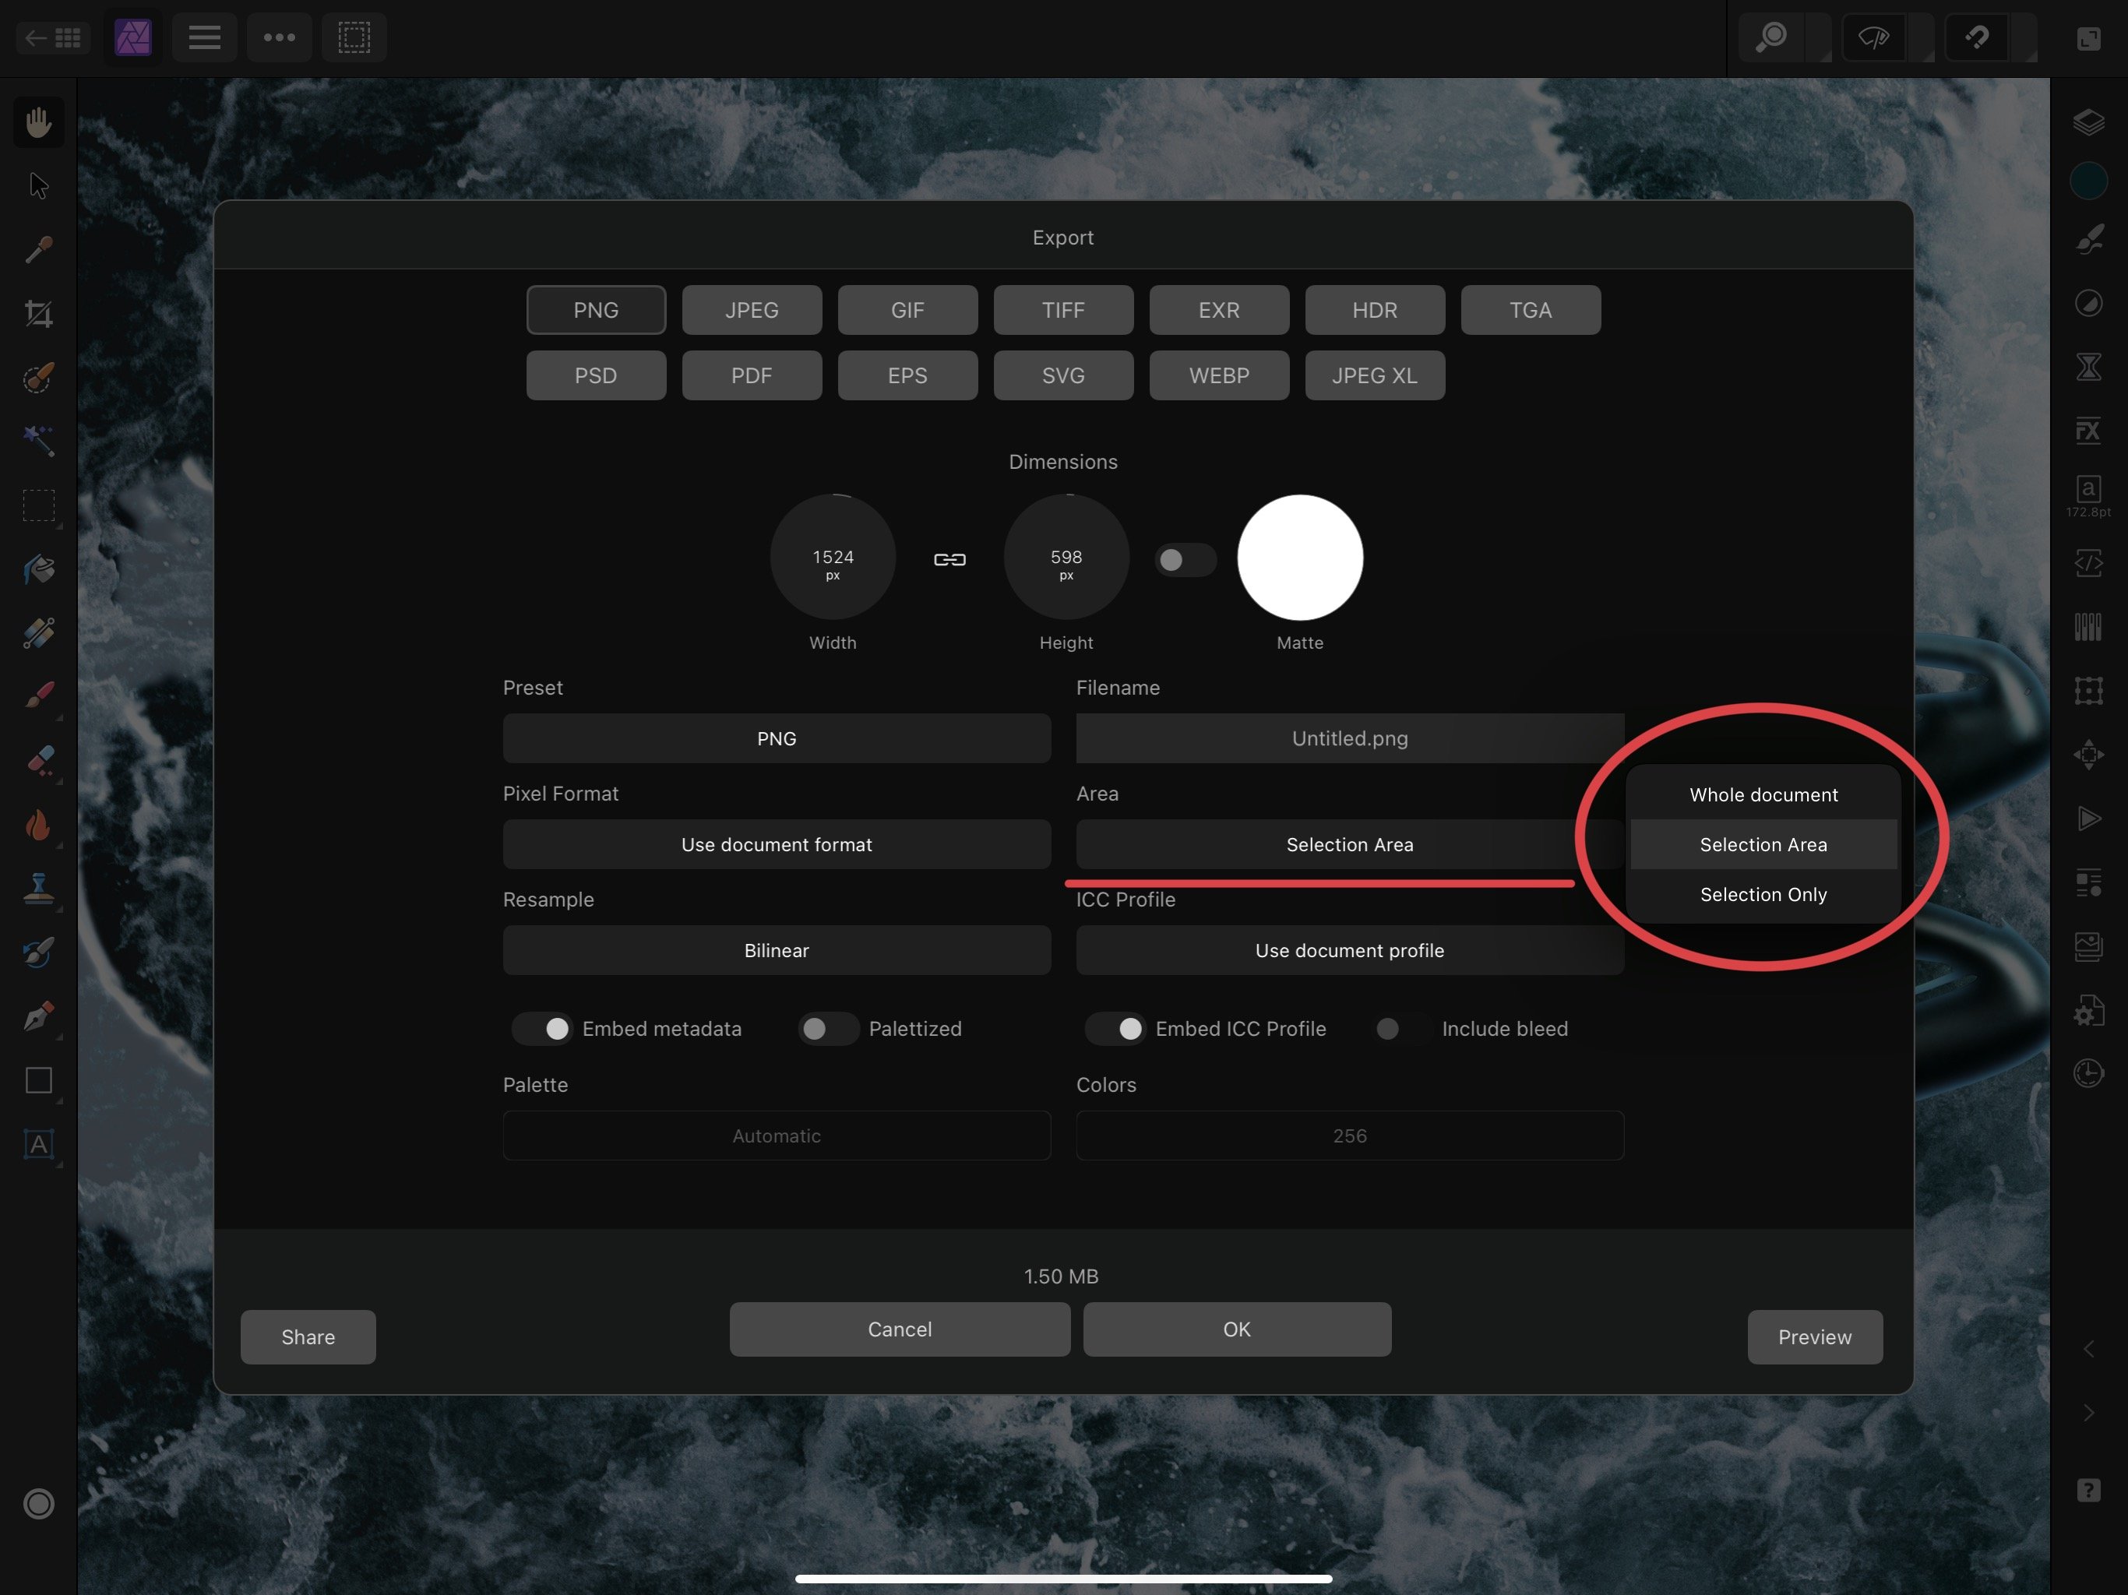2128x1595 pixels.
Task: Click the aspect ratio link icon
Action: pyautogui.click(x=949, y=559)
